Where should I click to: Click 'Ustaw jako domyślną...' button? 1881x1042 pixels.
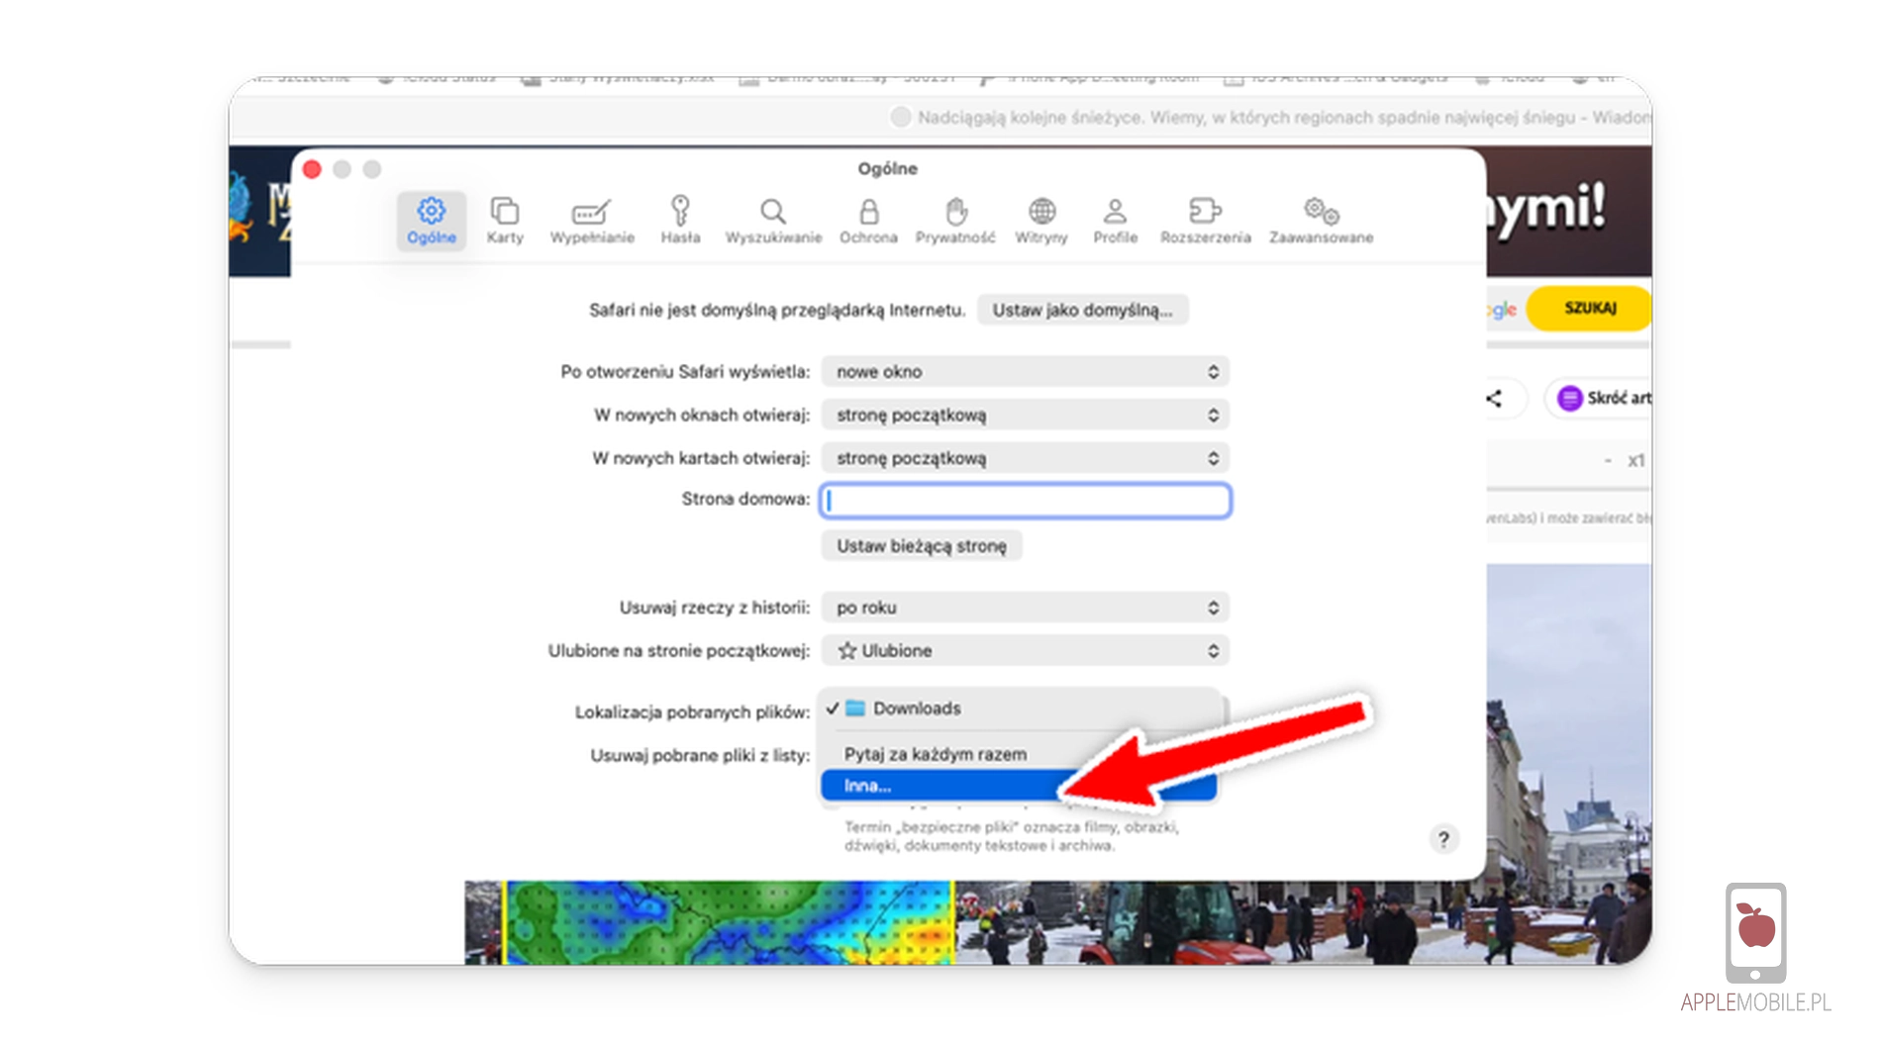tap(1082, 311)
